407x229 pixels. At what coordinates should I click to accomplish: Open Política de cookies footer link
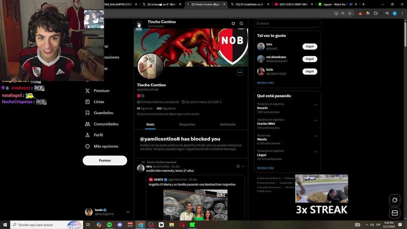point(266,183)
